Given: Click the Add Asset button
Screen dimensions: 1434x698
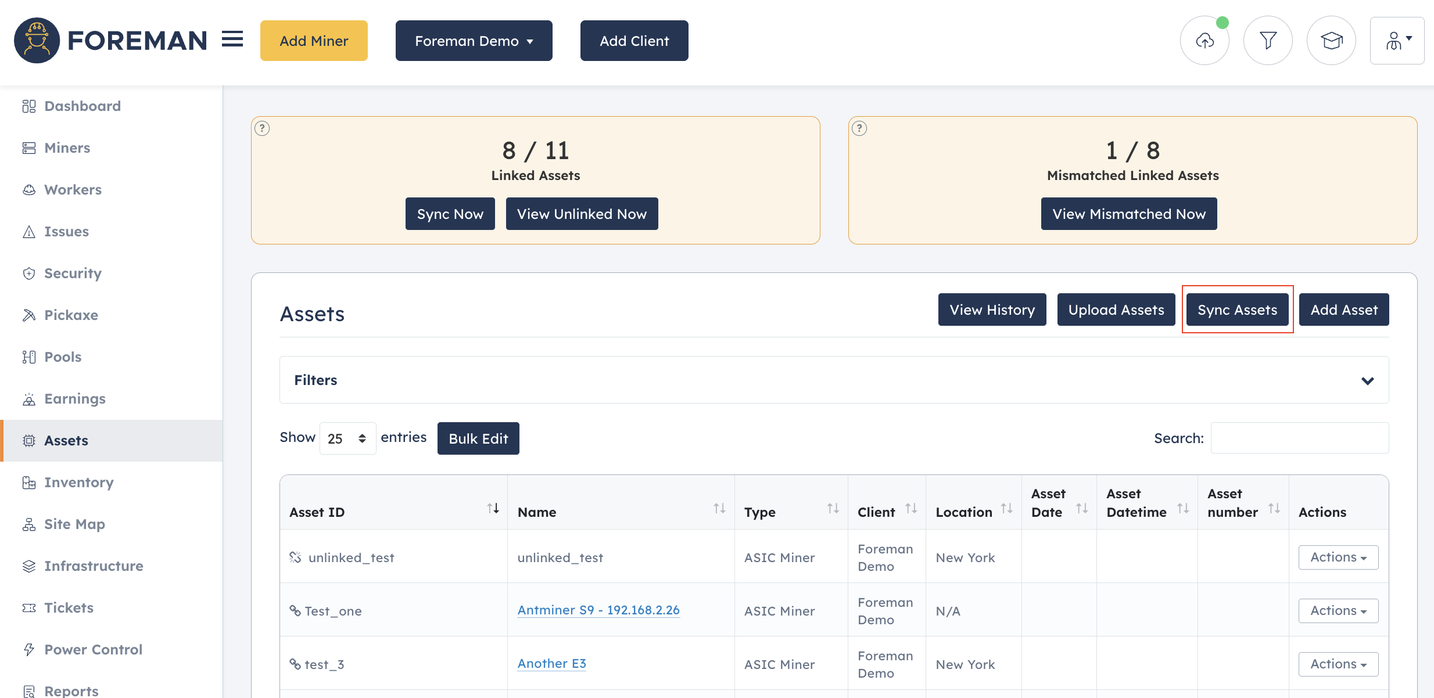Looking at the screenshot, I should tap(1344, 310).
